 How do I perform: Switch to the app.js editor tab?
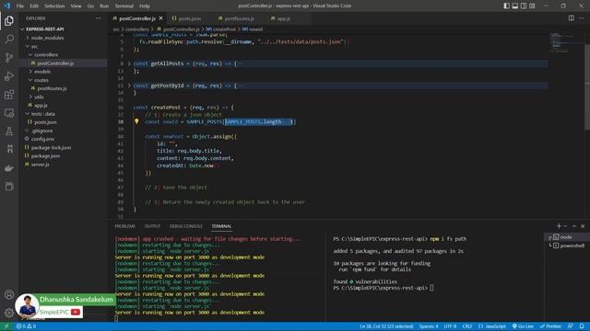[x=284, y=18]
